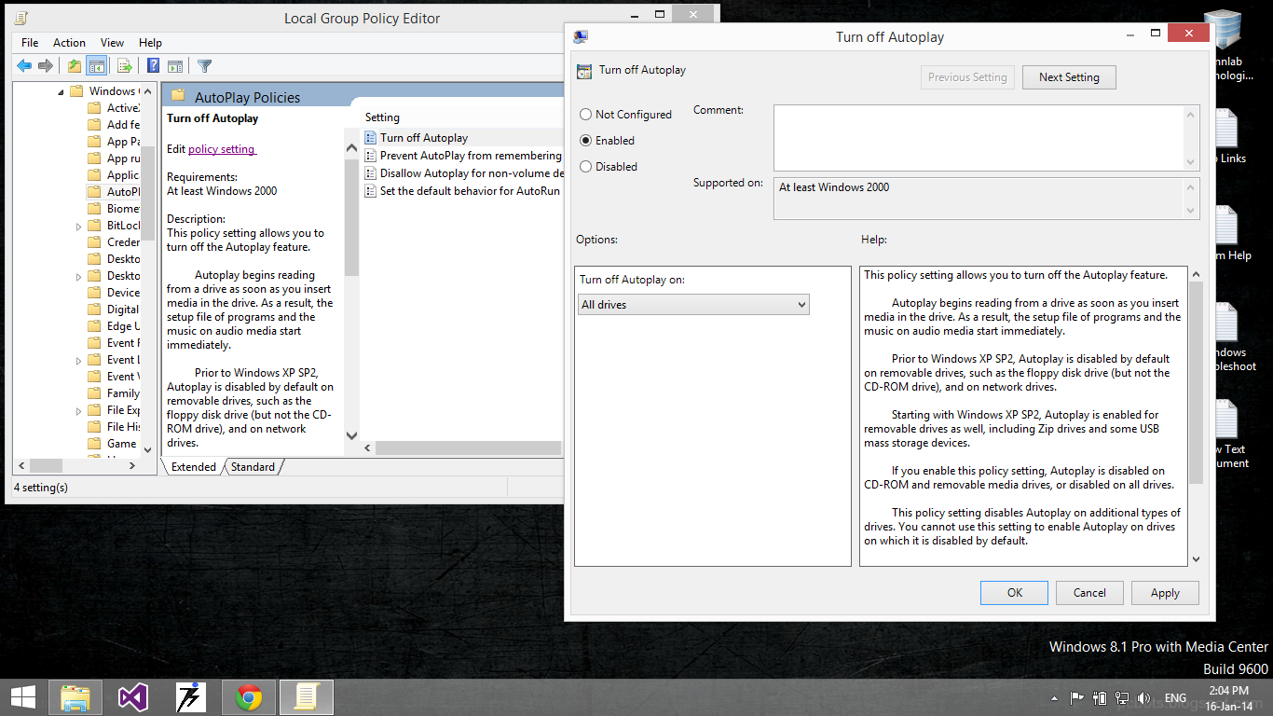Expand the BitLocker tree node
This screenshot has height=716, width=1273.
[x=78, y=226]
